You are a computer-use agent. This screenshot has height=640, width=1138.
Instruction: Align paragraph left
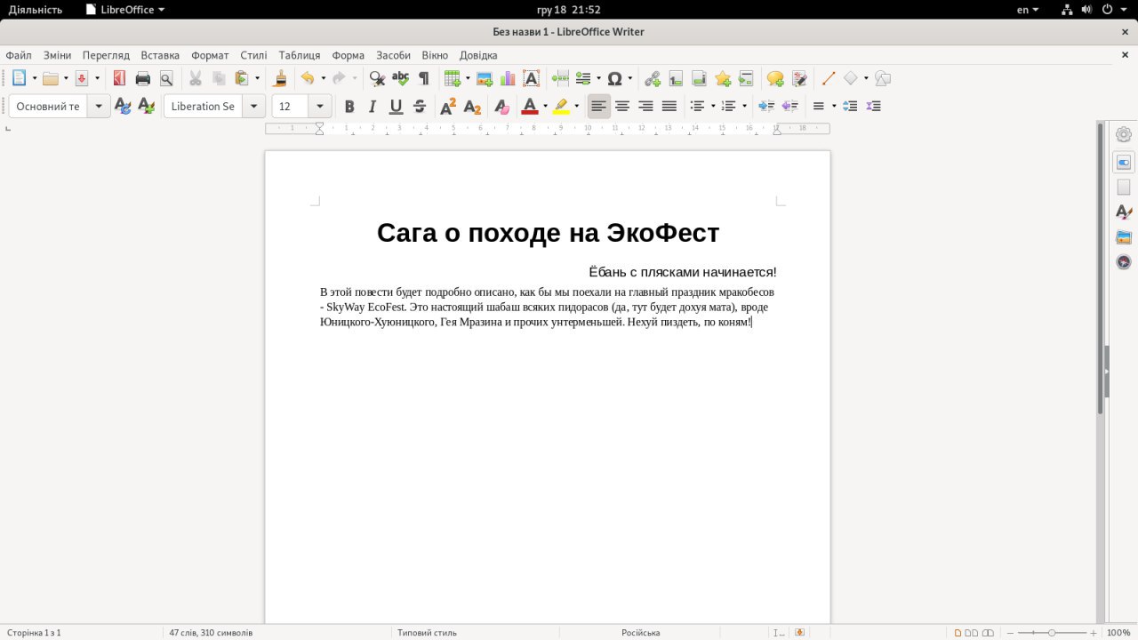click(599, 107)
